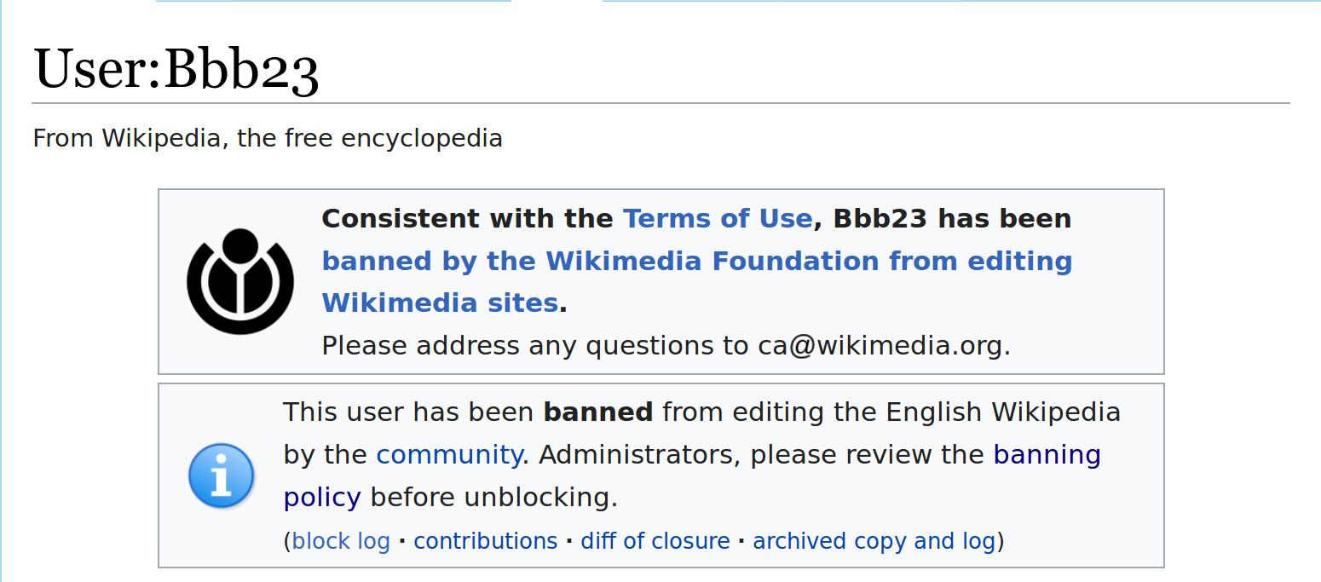The image size is (1321, 582).
Task: Click the ca@wikimedia.org email address
Action: click(x=883, y=346)
